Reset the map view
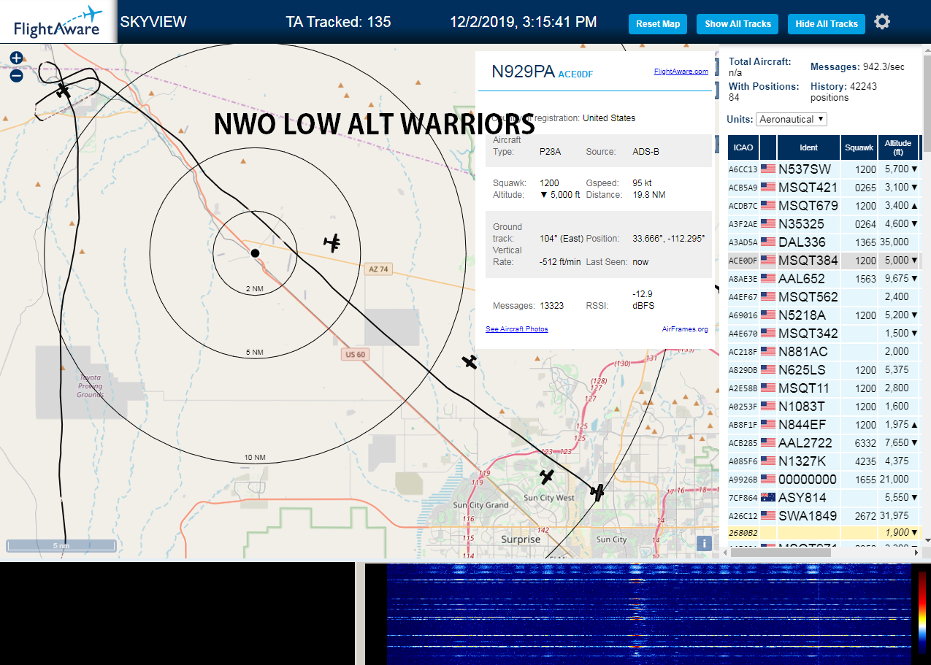Screen dimensions: 931x665 (x=658, y=23)
